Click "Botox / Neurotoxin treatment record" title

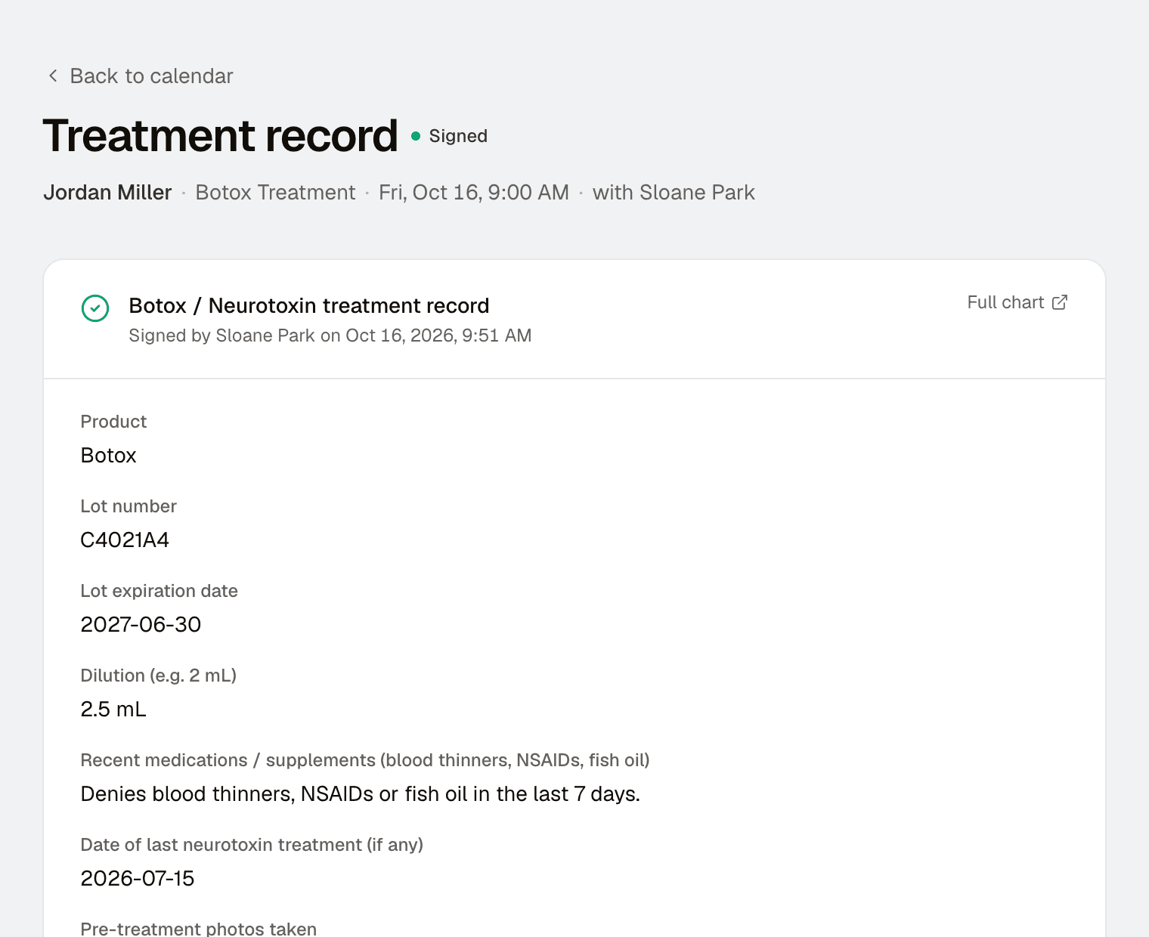click(x=309, y=305)
